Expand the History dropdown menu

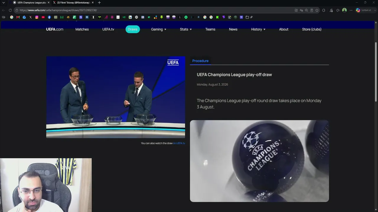pyautogui.click(x=258, y=29)
